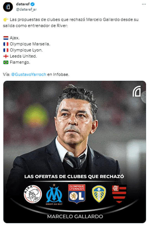Click the Olympique Marseille logo
Viewport: 149px width, 225px height.
[x=54, y=194]
